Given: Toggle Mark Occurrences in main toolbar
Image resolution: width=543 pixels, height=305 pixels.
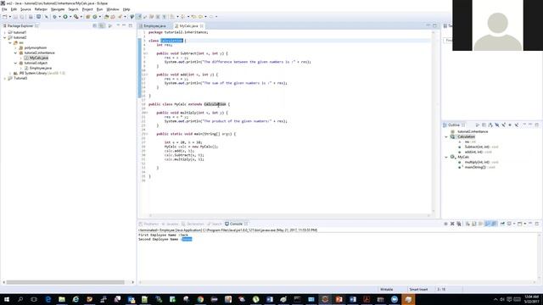Looking at the screenshot, I should [138, 17].
